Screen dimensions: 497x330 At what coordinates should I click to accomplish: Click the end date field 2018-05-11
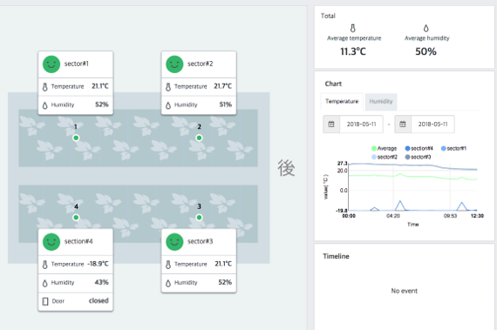pos(432,124)
